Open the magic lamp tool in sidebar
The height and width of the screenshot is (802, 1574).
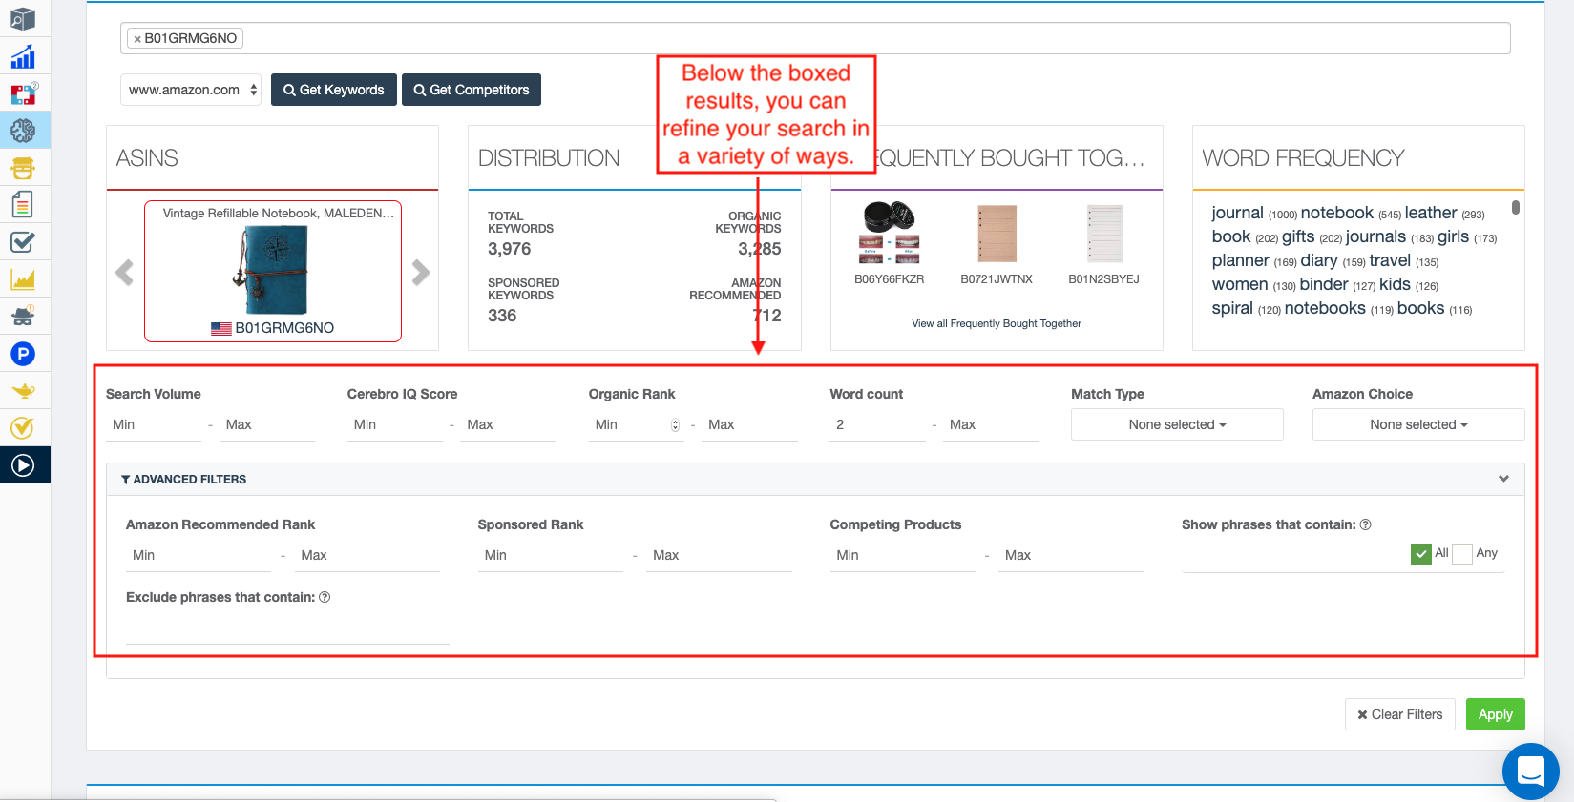[x=23, y=391]
